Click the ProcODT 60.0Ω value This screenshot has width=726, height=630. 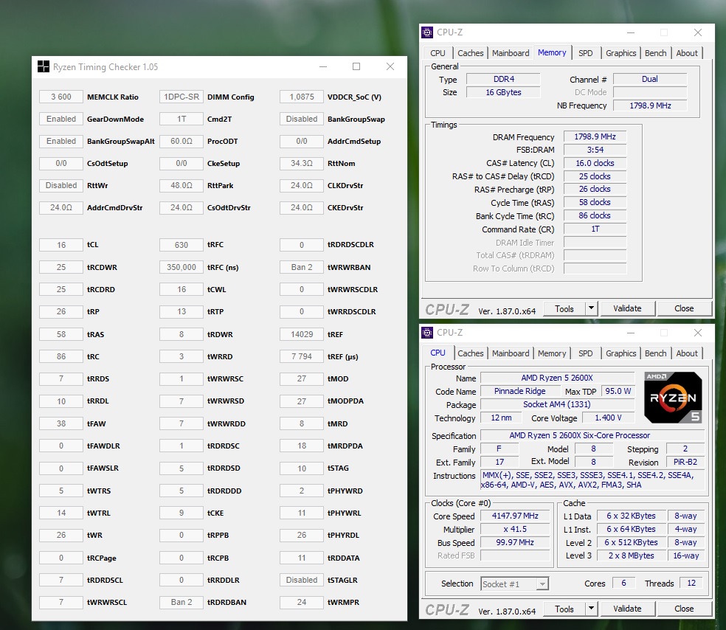coord(181,141)
